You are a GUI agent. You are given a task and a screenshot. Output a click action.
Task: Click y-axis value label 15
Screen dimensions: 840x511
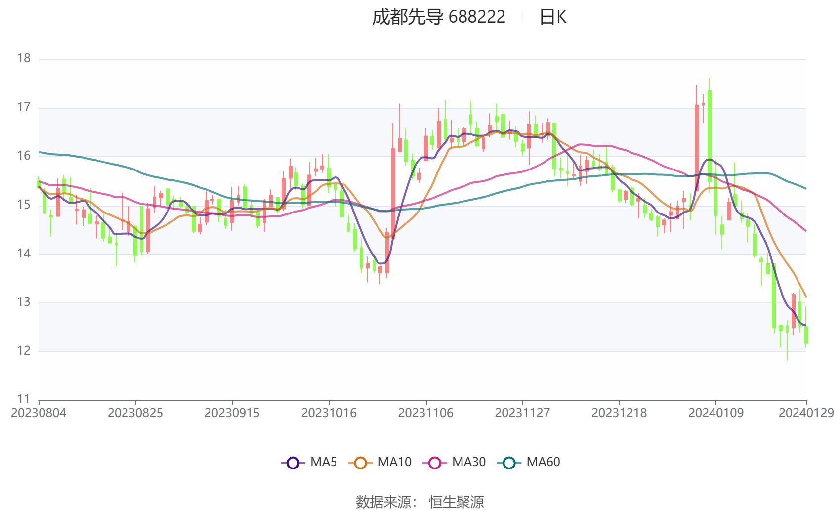coord(24,205)
